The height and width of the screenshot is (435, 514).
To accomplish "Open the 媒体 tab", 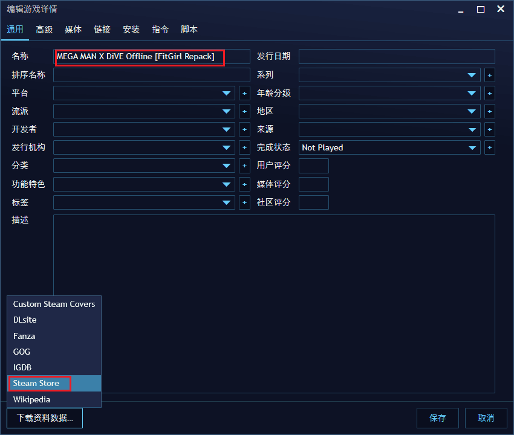I will click(x=73, y=30).
